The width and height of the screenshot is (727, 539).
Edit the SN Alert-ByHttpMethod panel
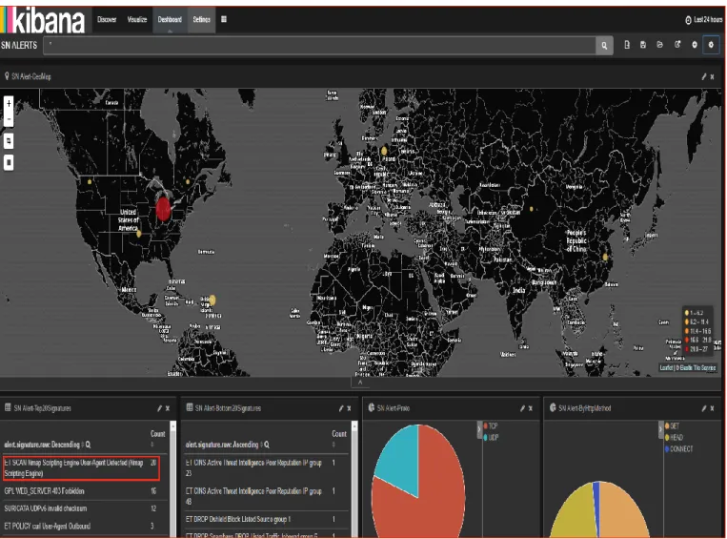pos(704,408)
